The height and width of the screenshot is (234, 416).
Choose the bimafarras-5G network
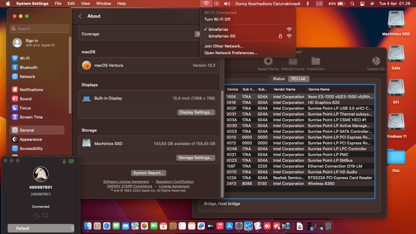pos(248,36)
